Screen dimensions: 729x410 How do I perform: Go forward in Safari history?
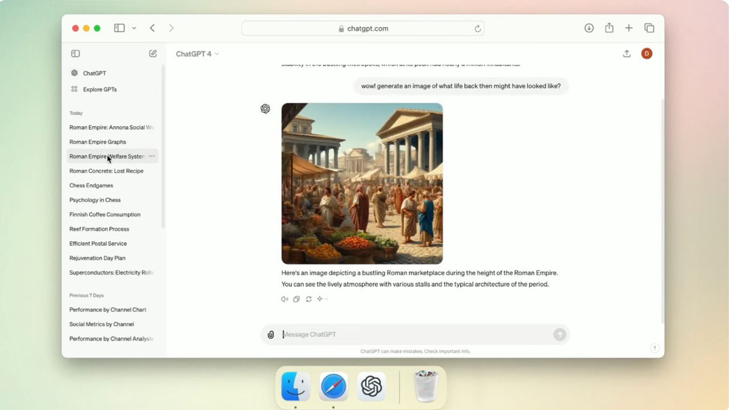coord(171,28)
